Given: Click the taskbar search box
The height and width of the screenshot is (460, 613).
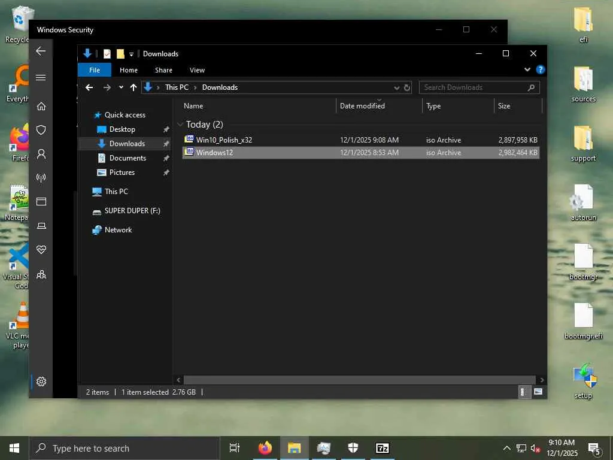Looking at the screenshot, I should coord(125,448).
